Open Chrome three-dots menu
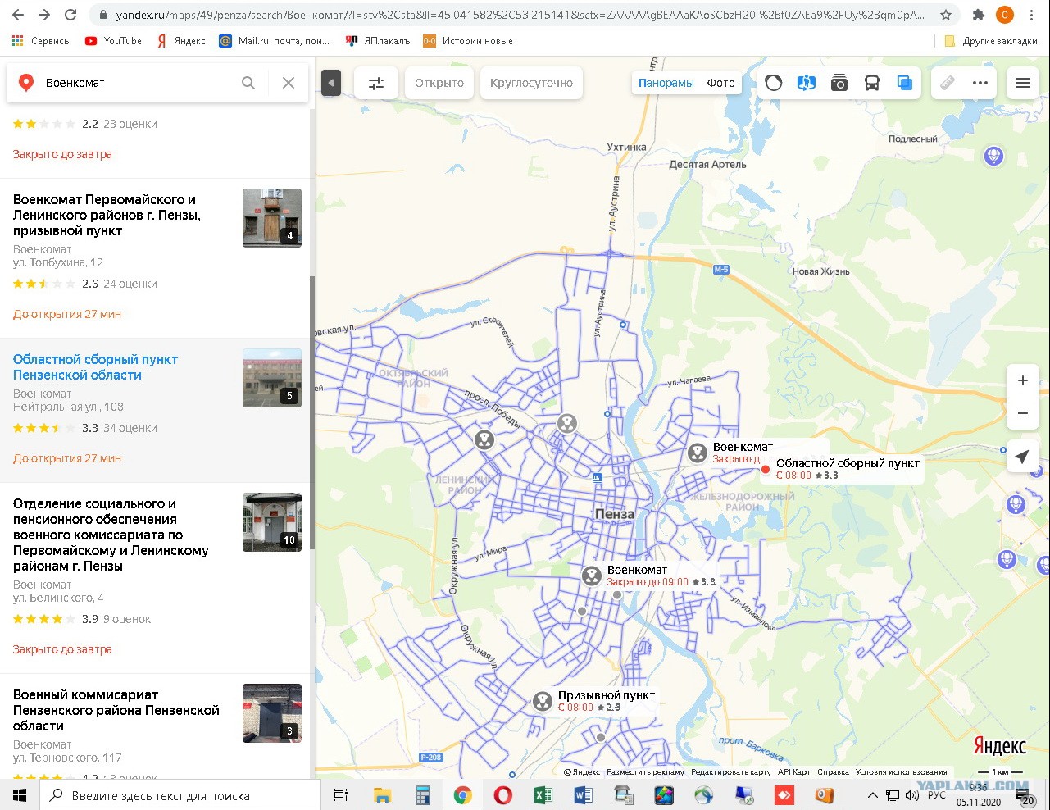The height and width of the screenshot is (810, 1050). tap(1032, 15)
